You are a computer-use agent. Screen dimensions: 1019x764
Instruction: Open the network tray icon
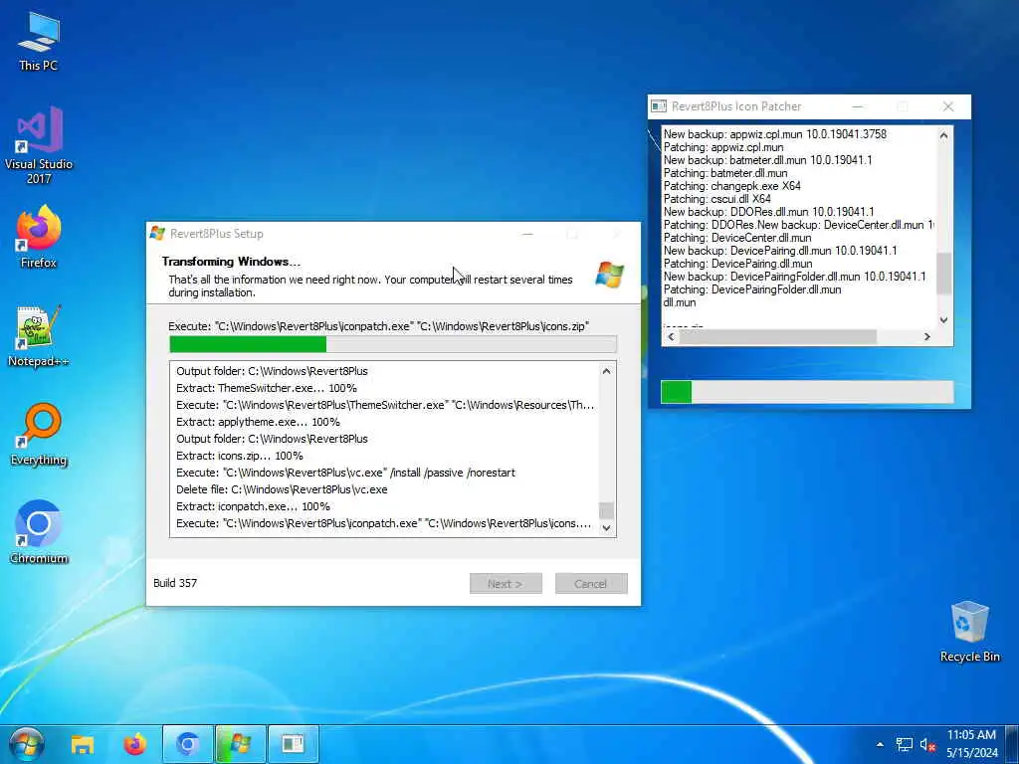point(904,744)
